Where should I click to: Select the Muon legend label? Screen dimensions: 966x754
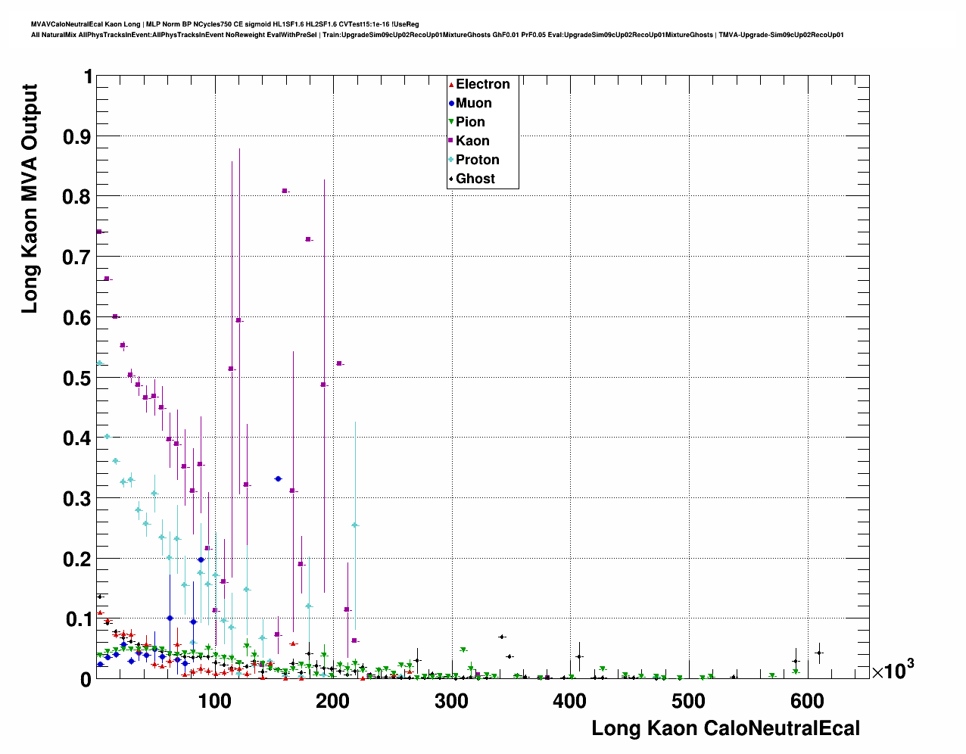point(474,103)
